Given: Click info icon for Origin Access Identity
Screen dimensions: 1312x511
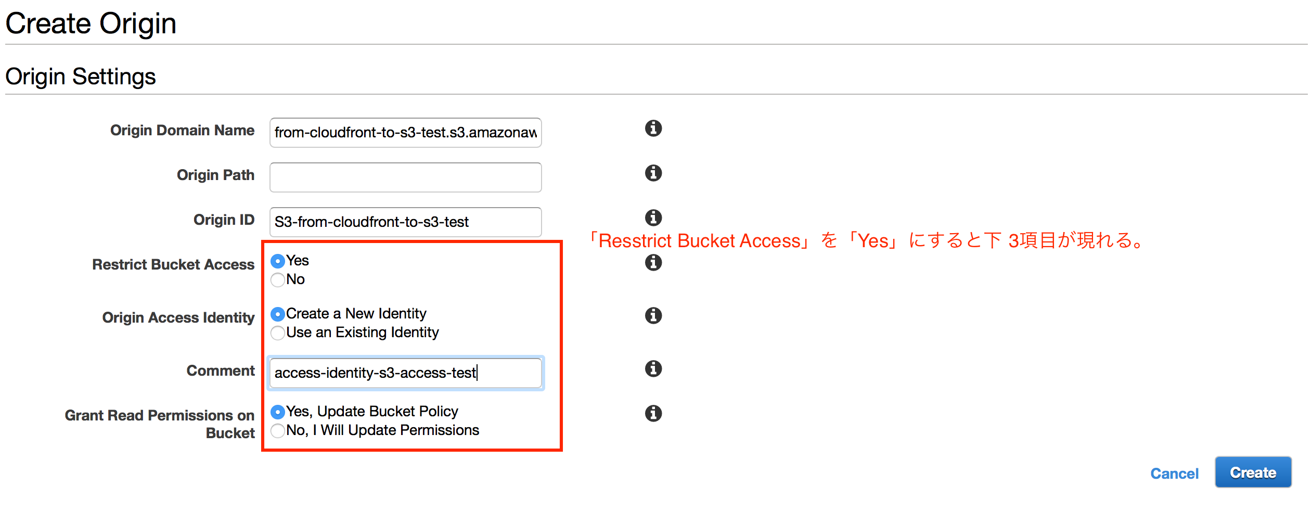Looking at the screenshot, I should (653, 315).
